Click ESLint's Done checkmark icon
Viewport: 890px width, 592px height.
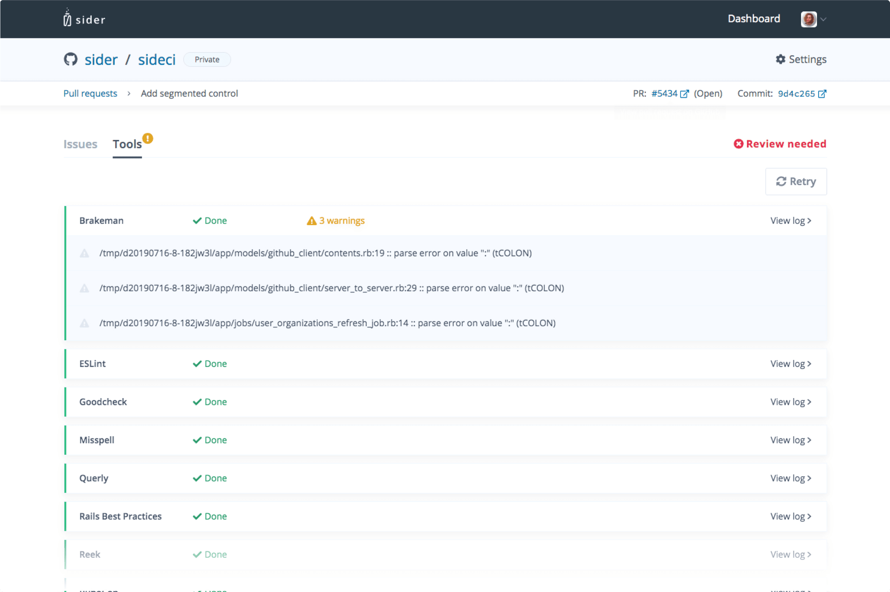click(197, 364)
